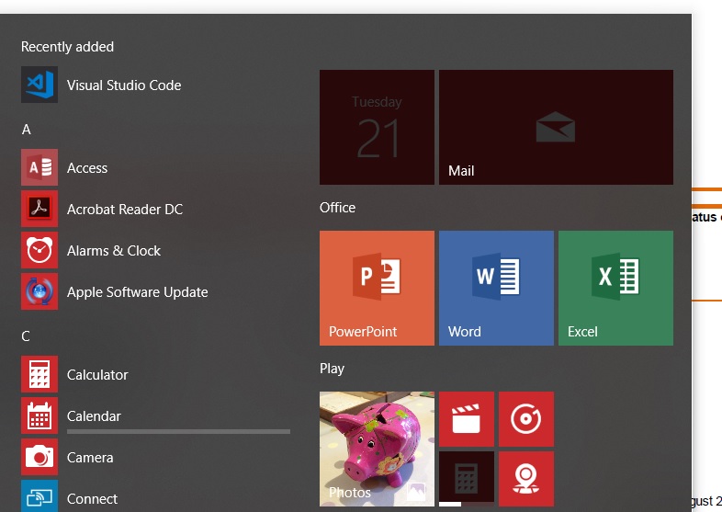The width and height of the screenshot is (722, 512).
Task: Open the Tuesday 21 calendar tile
Action: click(x=377, y=127)
